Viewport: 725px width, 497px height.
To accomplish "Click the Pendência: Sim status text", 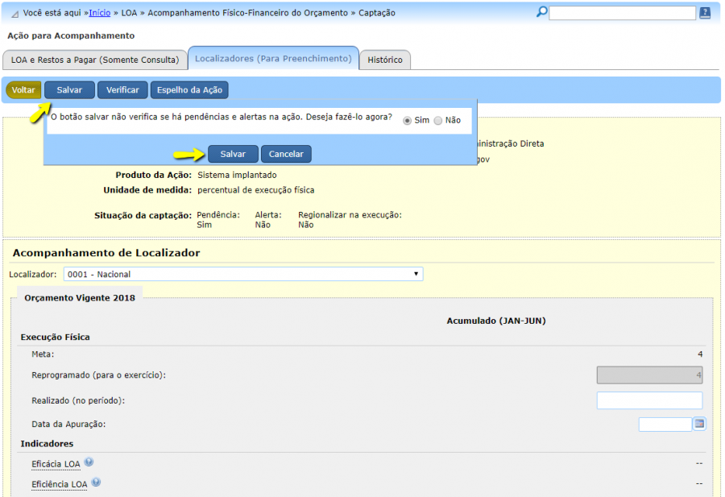I will pos(218,220).
